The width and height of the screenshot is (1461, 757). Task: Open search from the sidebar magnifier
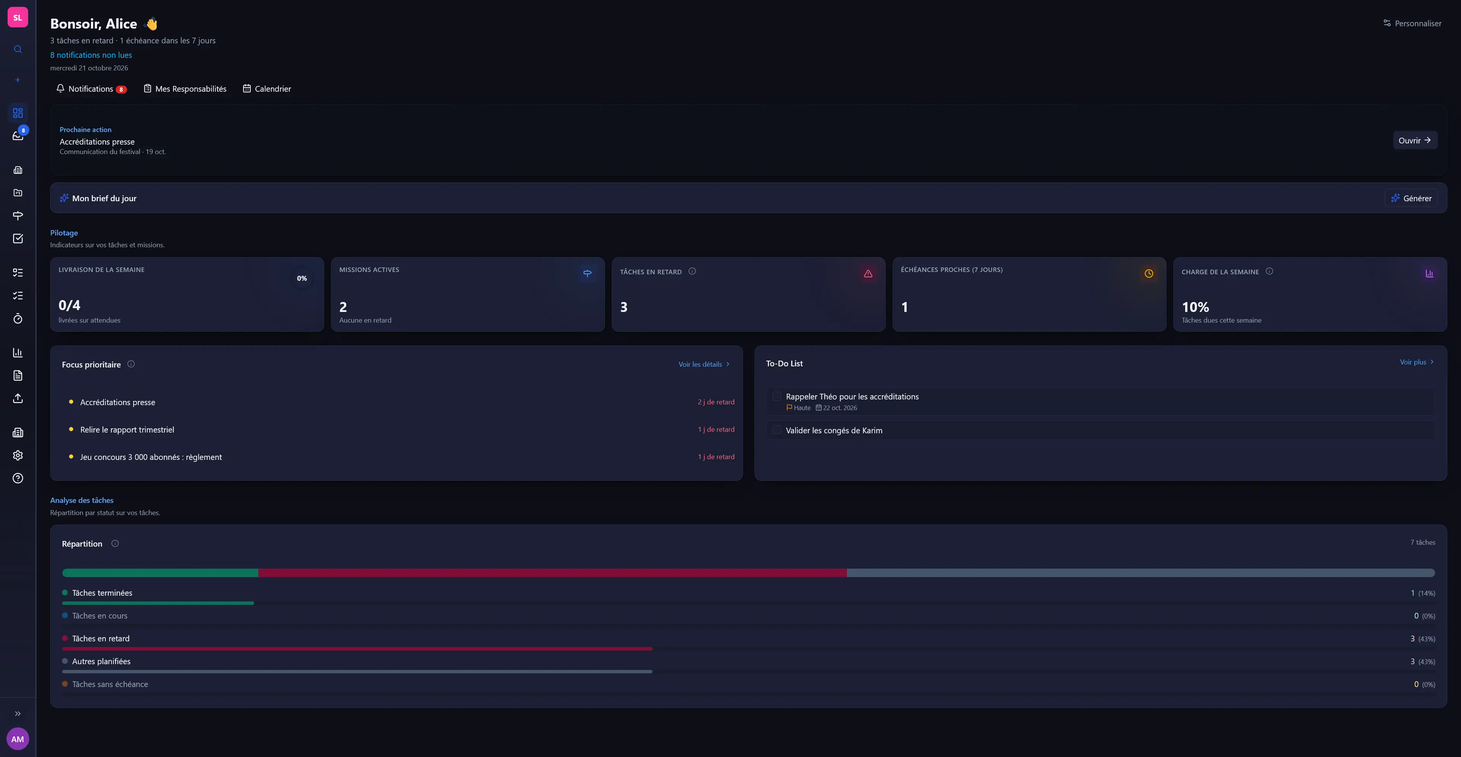click(x=18, y=49)
